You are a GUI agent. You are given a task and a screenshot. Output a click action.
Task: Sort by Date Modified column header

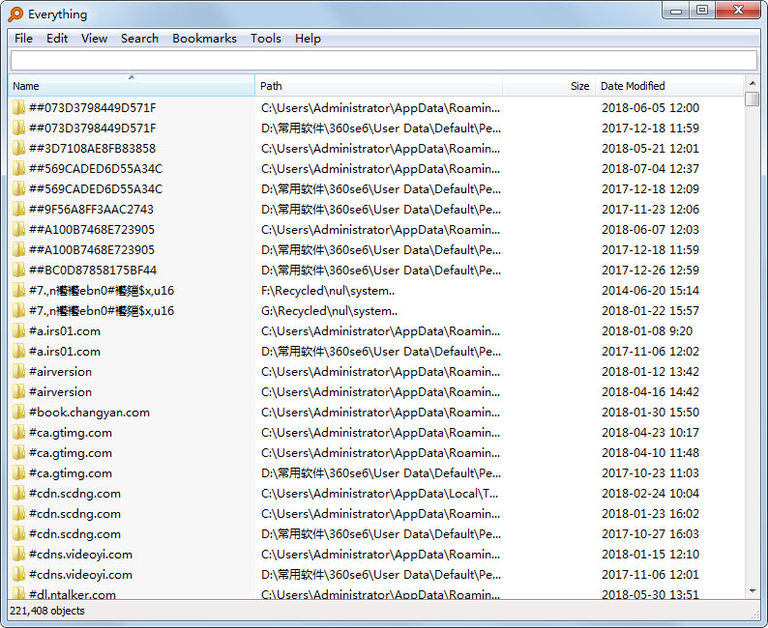pos(669,86)
